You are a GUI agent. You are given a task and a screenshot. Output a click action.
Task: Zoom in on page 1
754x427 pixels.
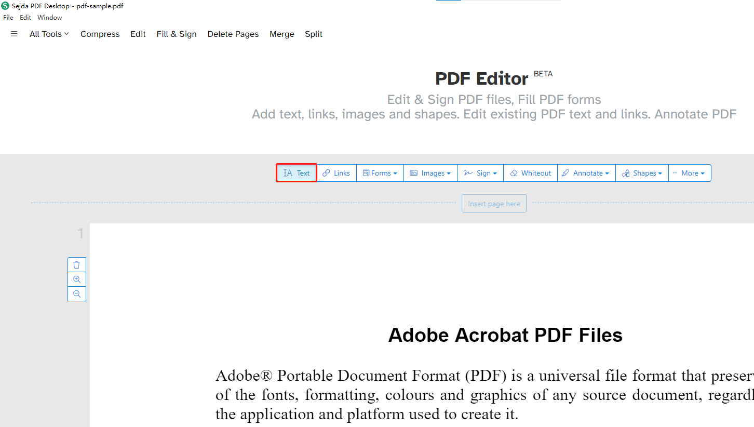[x=77, y=279]
